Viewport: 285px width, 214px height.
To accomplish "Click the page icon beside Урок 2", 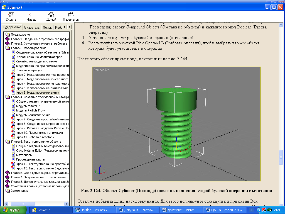I will tap(13, 75).
